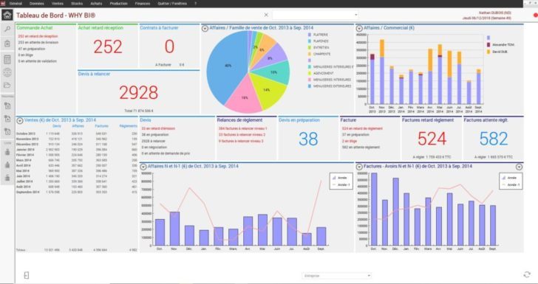Click Alexandre TOM. legend swatch

[488, 45]
